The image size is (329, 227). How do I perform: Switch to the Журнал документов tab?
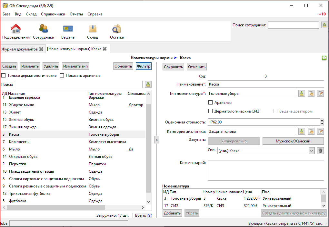point(20,49)
